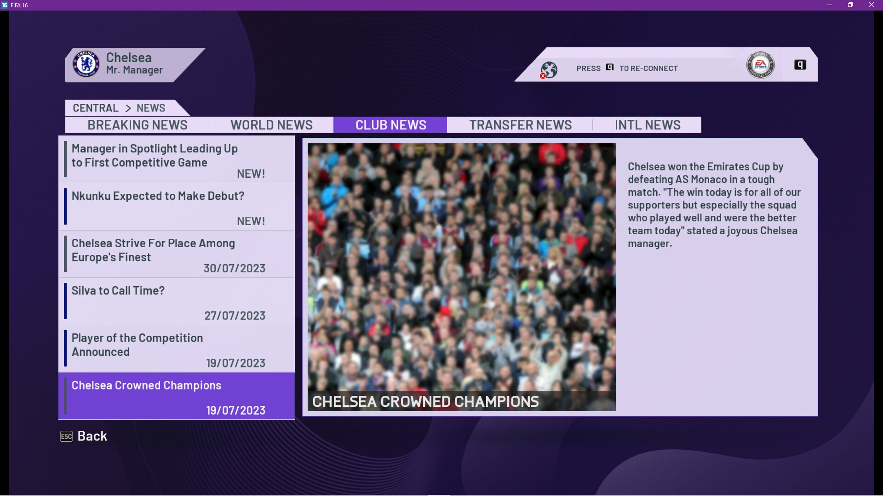The width and height of the screenshot is (883, 496).
Task: Select the Club News tab
Action: [390, 125]
